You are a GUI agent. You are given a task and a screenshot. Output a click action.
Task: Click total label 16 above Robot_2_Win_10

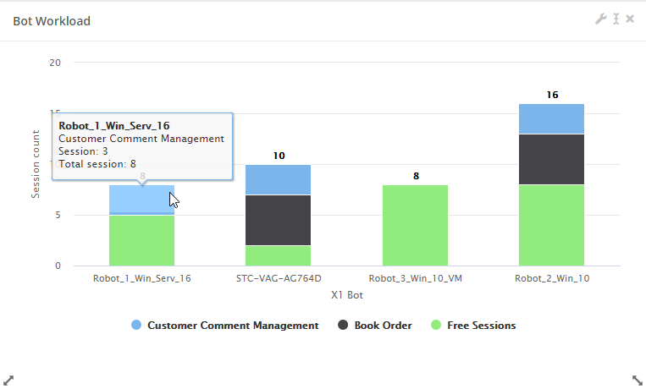552,95
